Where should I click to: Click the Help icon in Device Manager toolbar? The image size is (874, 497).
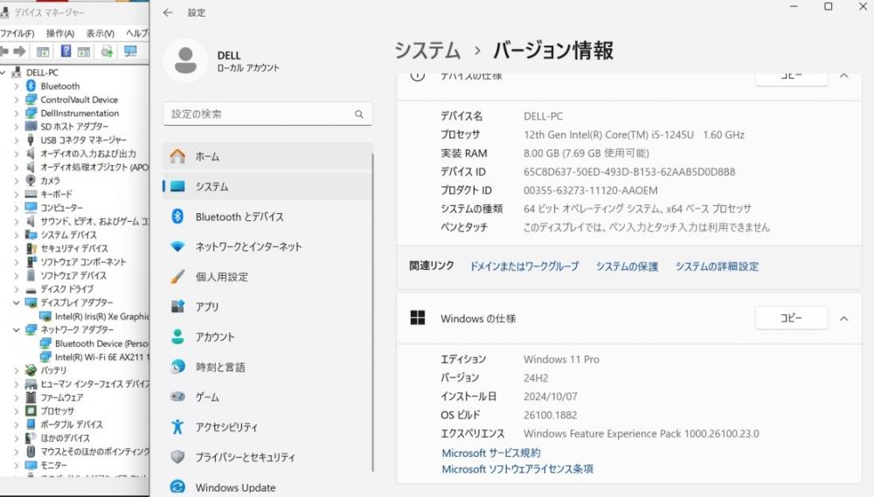pos(66,52)
